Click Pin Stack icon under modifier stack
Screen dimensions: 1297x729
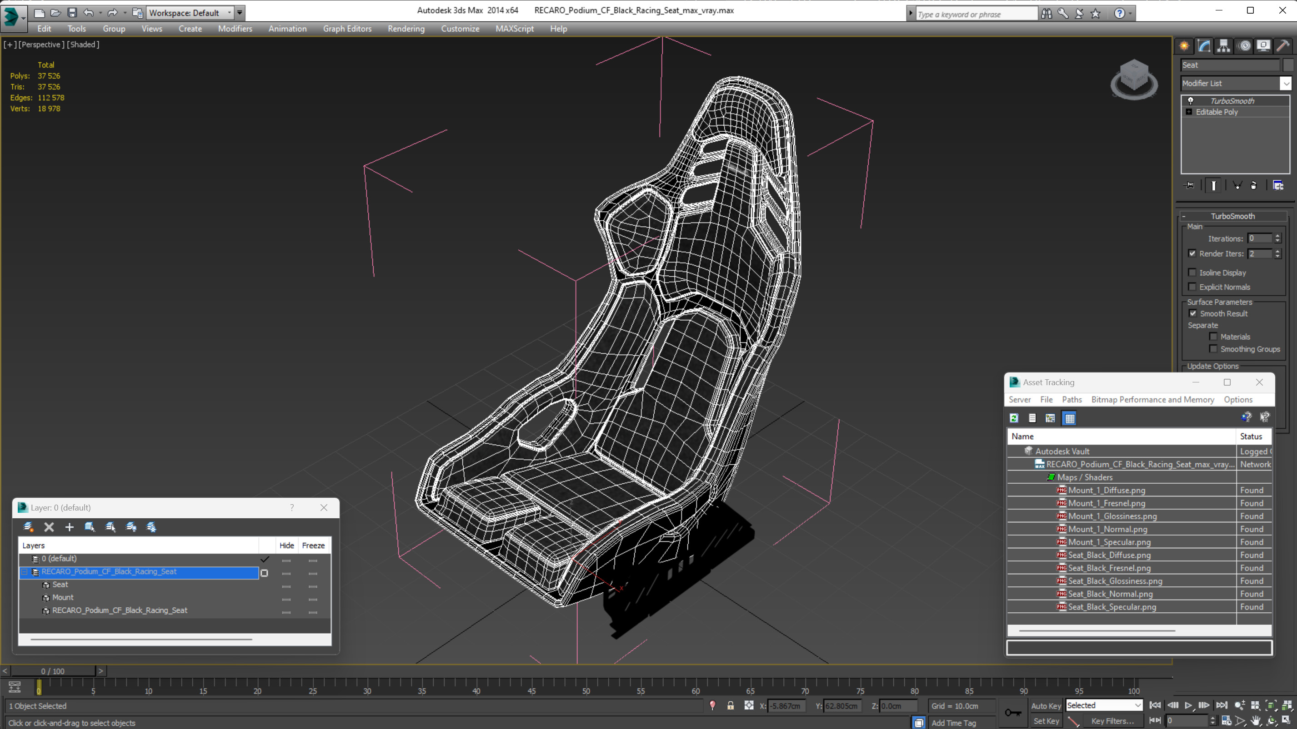pyautogui.click(x=1189, y=185)
